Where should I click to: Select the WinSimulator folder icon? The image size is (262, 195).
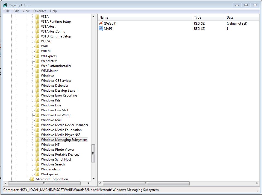click(37, 169)
